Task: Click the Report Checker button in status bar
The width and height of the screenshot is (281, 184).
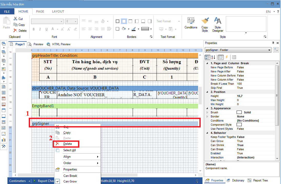Action: (44, 181)
